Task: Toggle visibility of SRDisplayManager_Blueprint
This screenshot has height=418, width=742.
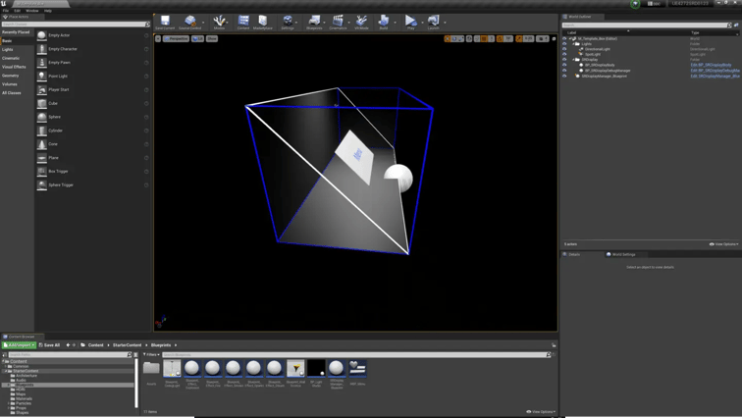Action: click(564, 76)
